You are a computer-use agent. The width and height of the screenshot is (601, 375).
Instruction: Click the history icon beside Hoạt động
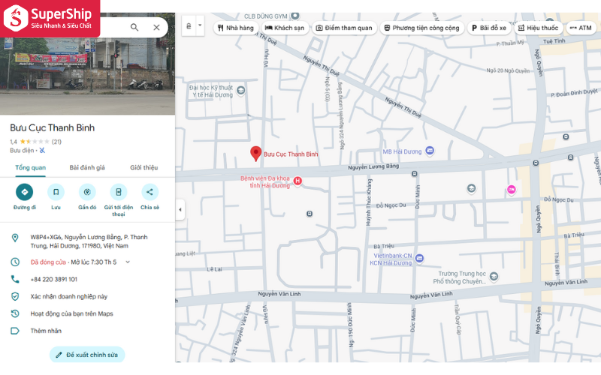coord(15,313)
